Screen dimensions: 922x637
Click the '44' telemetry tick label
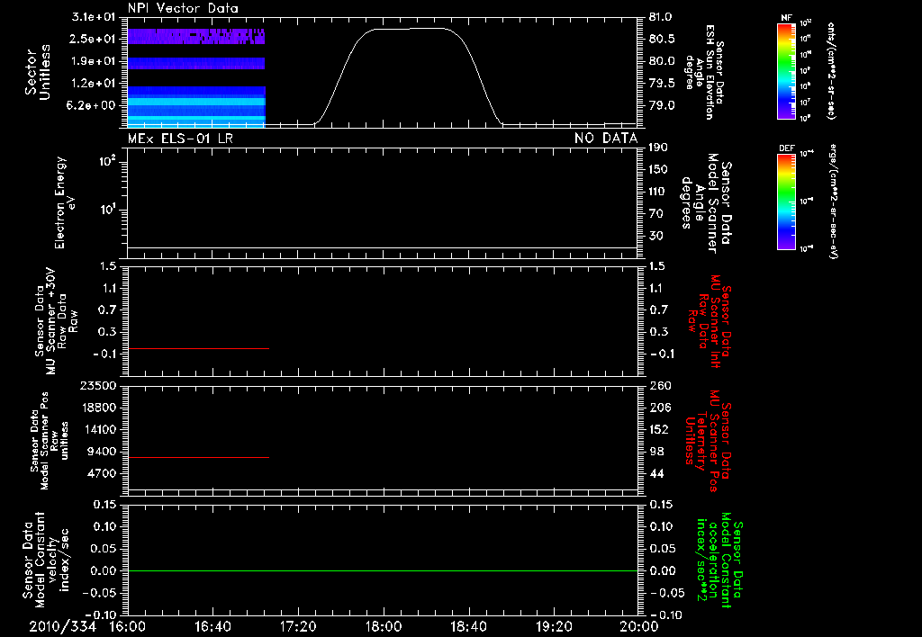click(656, 473)
